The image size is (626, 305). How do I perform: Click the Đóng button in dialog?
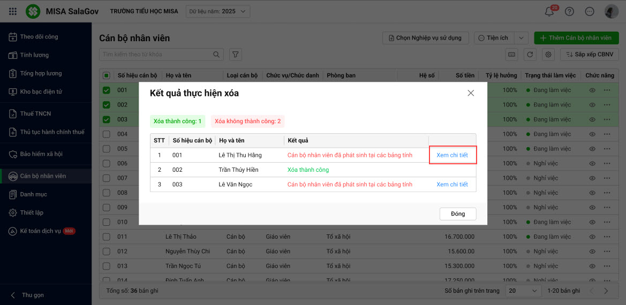[x=458, y=213]
